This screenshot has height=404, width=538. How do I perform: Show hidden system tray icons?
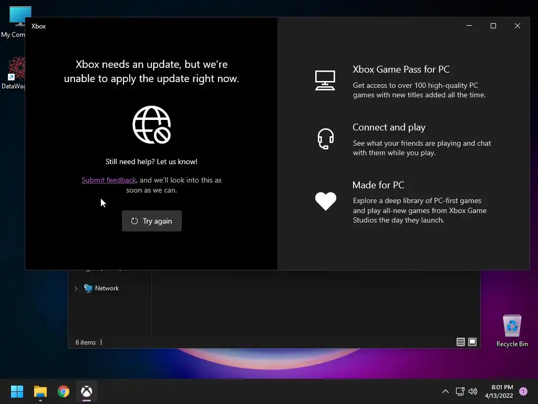point(446,391)
